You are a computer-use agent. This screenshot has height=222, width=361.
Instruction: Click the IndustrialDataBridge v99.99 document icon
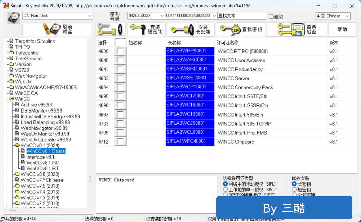(17, 116)
